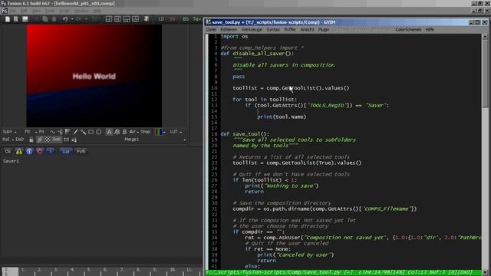491x276 pixels.
Task: Open the Hilfe menu in GVIM
Action: [430, 29]
